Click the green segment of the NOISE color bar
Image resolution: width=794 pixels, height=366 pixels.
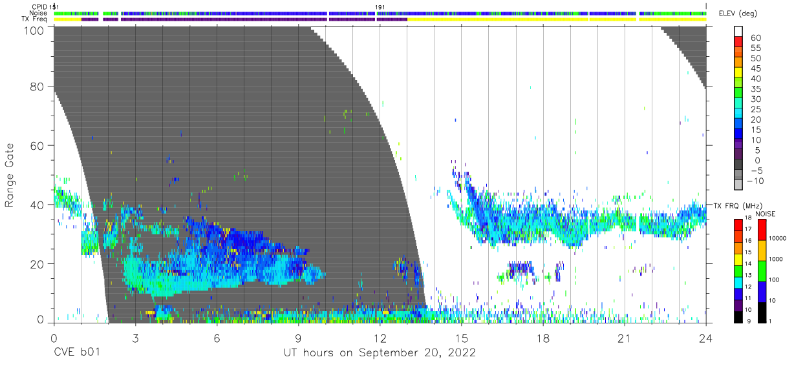pyautogui.click(x=763, y=271)
